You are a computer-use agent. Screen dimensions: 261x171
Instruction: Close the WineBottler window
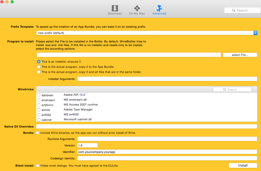pyautogui.click(x=2, y=2)
